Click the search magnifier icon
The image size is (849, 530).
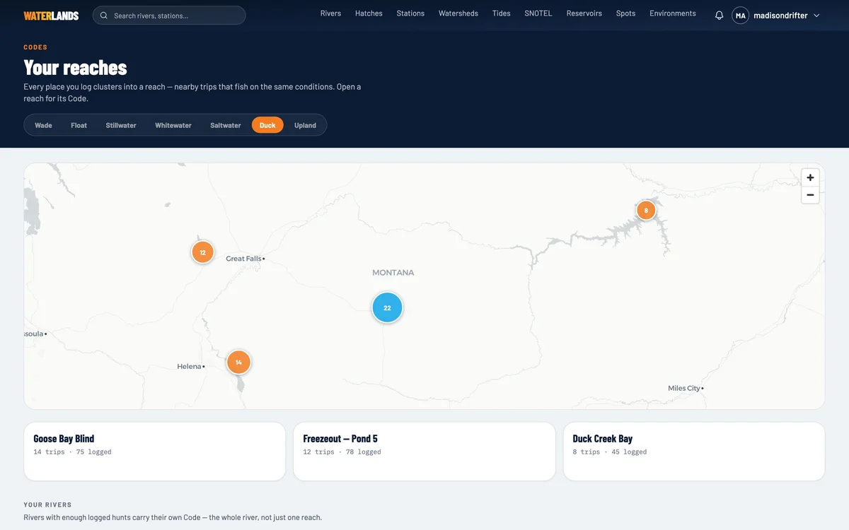(104, 16)
